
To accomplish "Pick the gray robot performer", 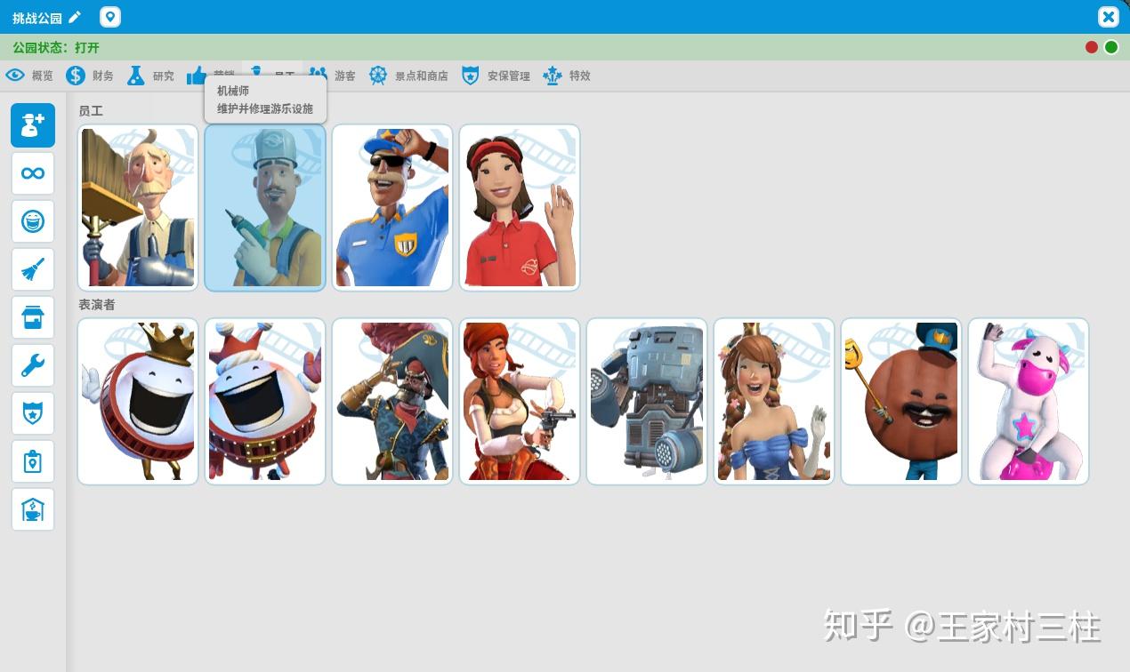I will 647,401.
